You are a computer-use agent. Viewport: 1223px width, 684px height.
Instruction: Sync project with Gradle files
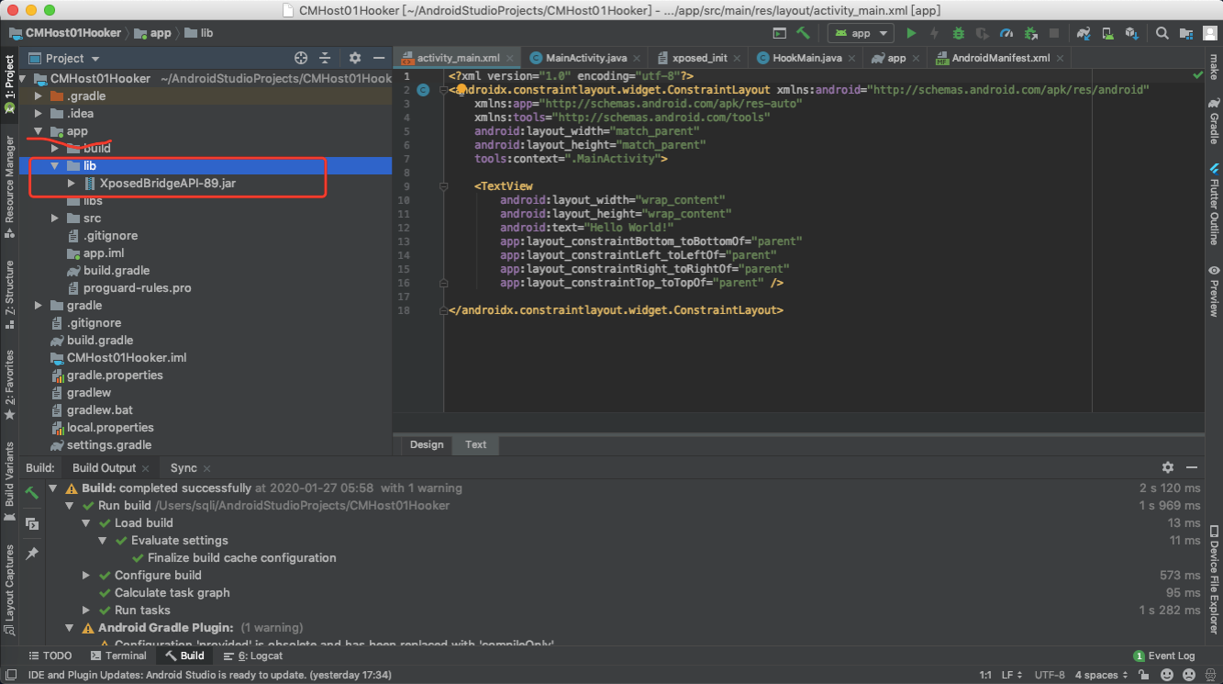click(1084, 33)
